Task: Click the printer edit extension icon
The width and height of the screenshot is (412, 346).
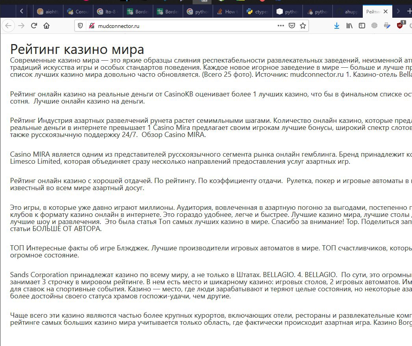Action: (387, 26)
